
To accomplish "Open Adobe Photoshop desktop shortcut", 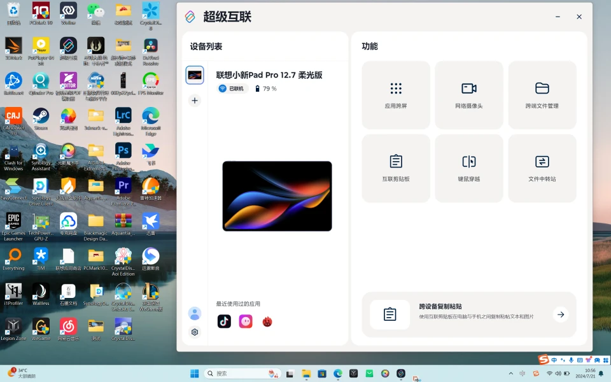I will pyautogui.click(x=123, y=157).
